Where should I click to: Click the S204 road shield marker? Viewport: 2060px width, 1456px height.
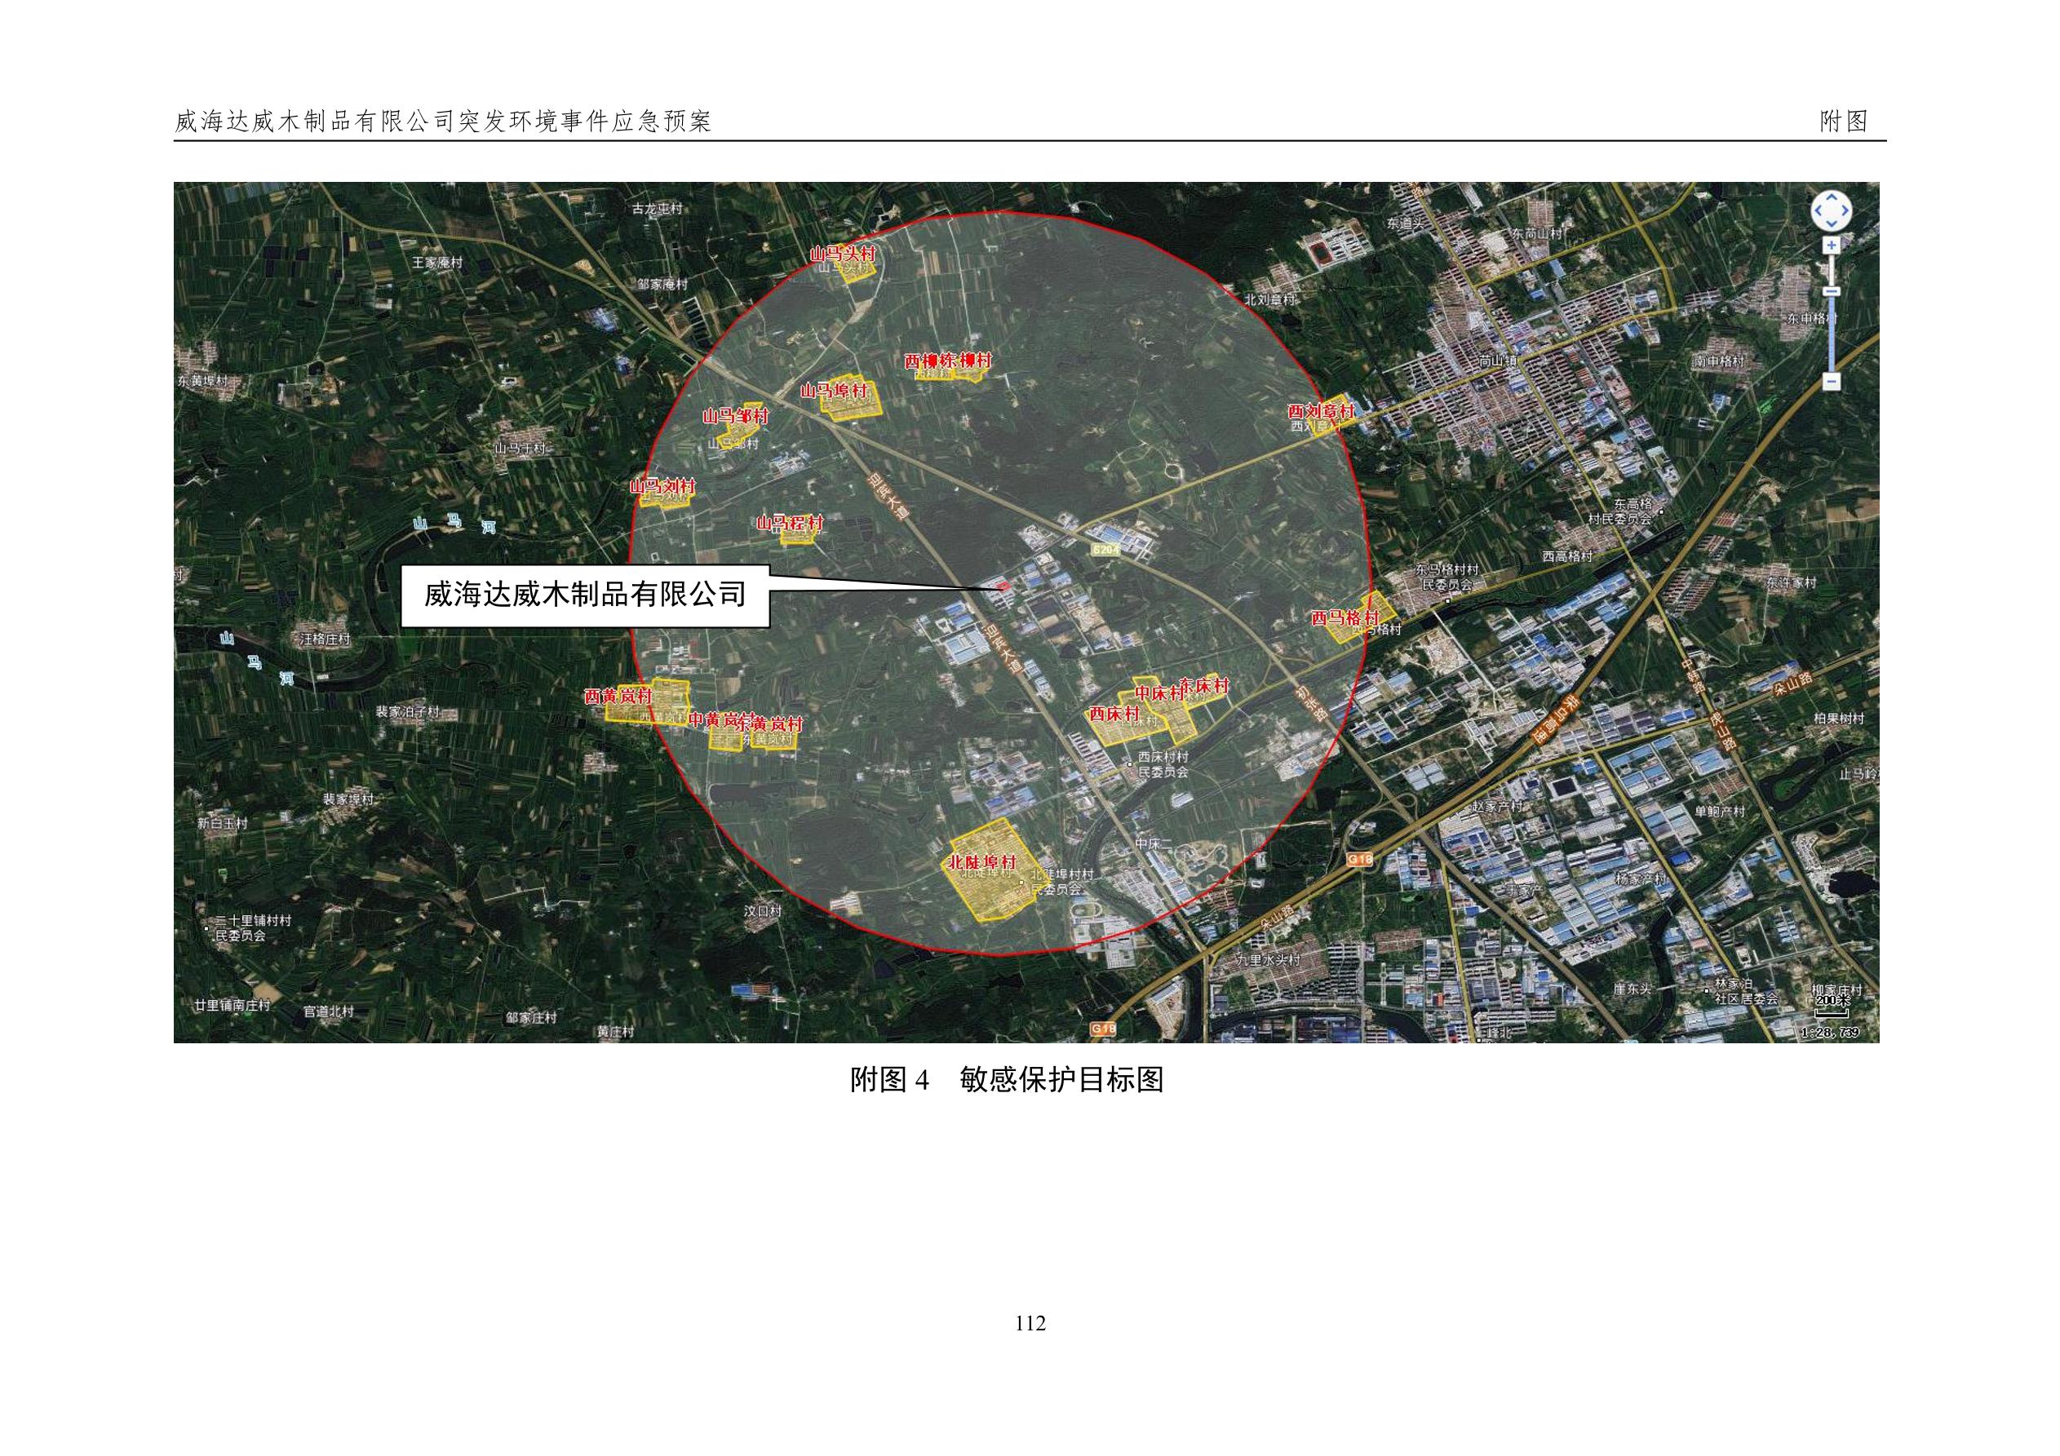[1105, 548]
